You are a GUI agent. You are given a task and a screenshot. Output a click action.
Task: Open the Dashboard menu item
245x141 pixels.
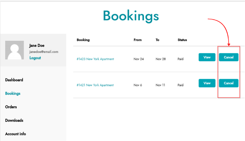pyautogui.click(x=14, y=80)
